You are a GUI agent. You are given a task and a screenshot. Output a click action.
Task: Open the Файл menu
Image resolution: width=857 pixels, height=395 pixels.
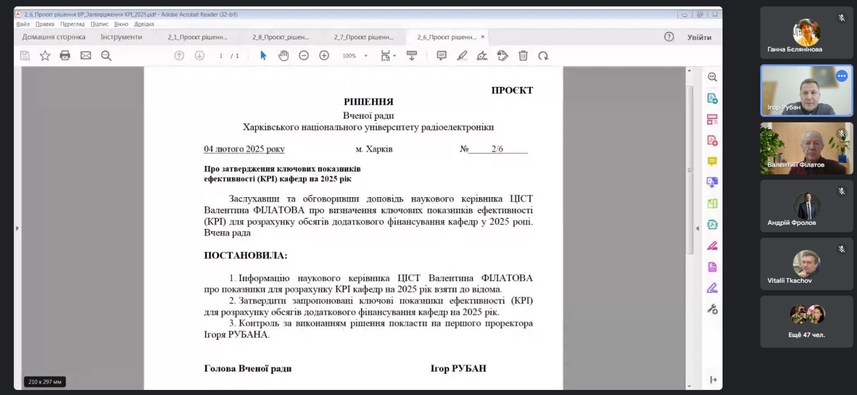tap(23, 24)
